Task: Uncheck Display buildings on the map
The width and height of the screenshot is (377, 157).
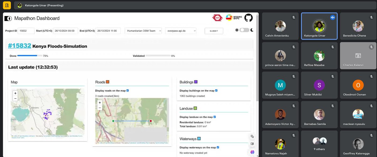Action: tap(216, 91)
